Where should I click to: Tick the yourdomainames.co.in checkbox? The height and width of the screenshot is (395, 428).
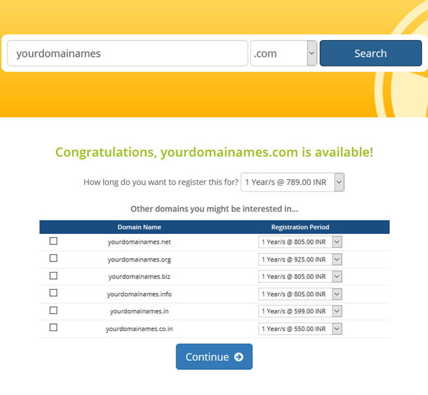(x=53, y=328)
